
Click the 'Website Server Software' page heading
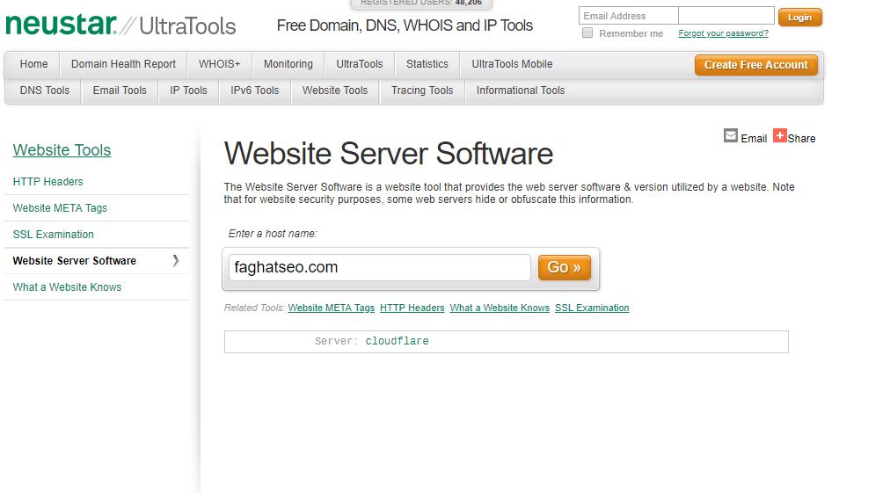389,153
